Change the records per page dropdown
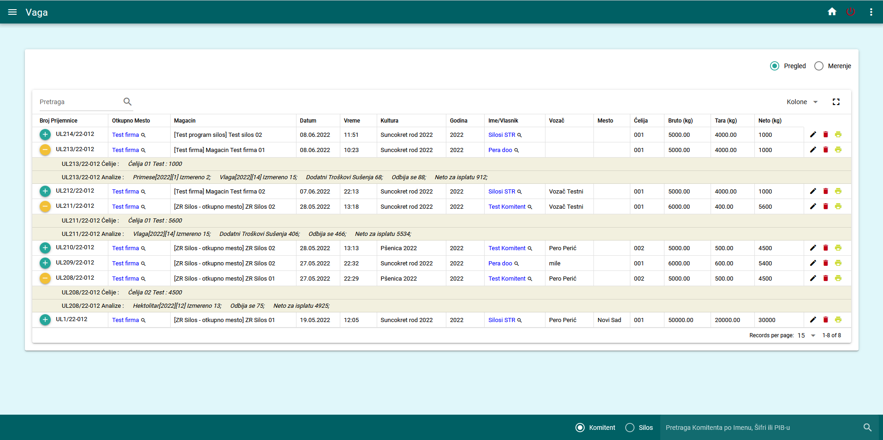Image resolution: width=883 pixels, height=440 pixels. coord(806,335)
